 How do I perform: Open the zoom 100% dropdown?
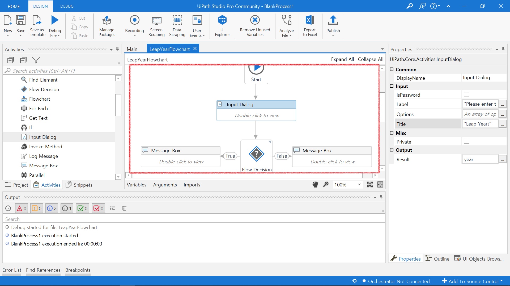[x=359, y=185]
